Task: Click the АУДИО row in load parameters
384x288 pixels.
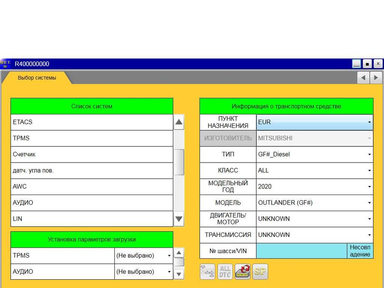Action: point(63,272)
